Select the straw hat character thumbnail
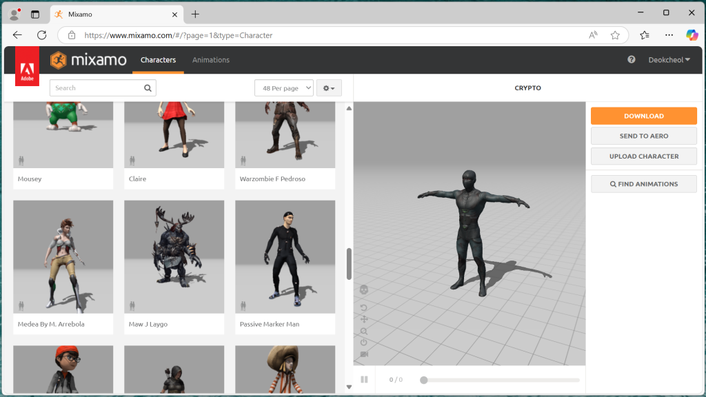706x397 pixels. click(x=285, y=369)
